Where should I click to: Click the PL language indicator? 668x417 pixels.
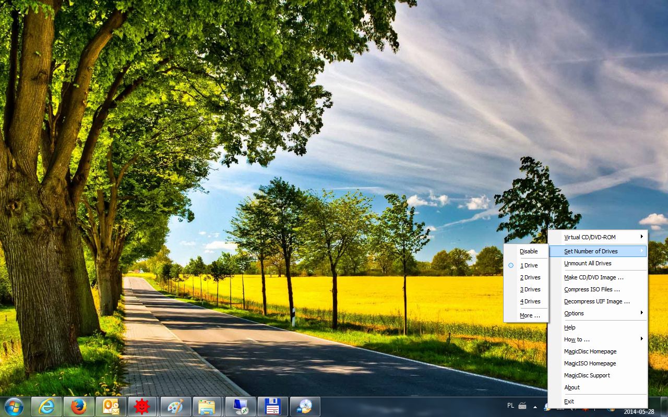tap(510, 405)
